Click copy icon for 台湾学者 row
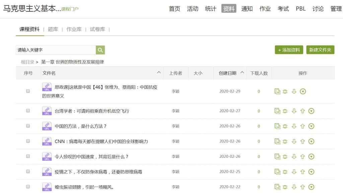343x194 pixels. point(277,111)
